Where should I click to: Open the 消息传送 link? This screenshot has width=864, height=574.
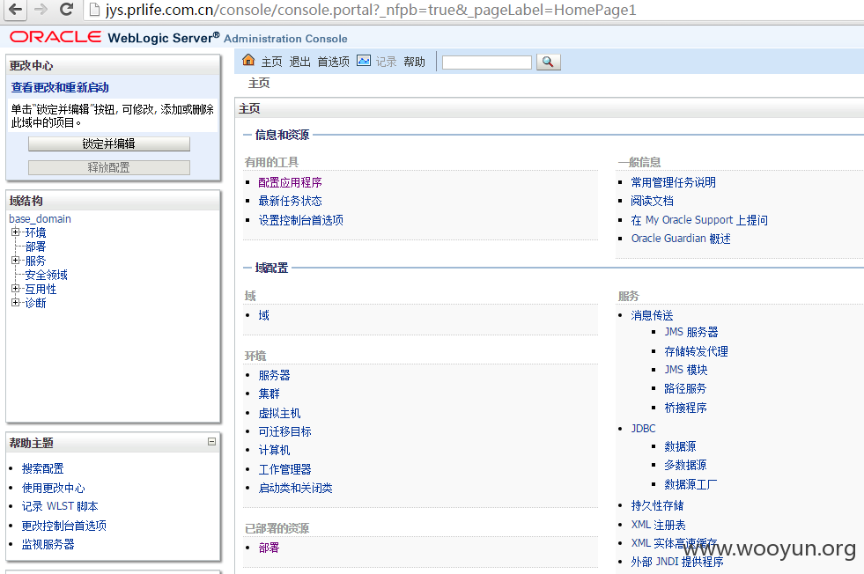(653, 315)
